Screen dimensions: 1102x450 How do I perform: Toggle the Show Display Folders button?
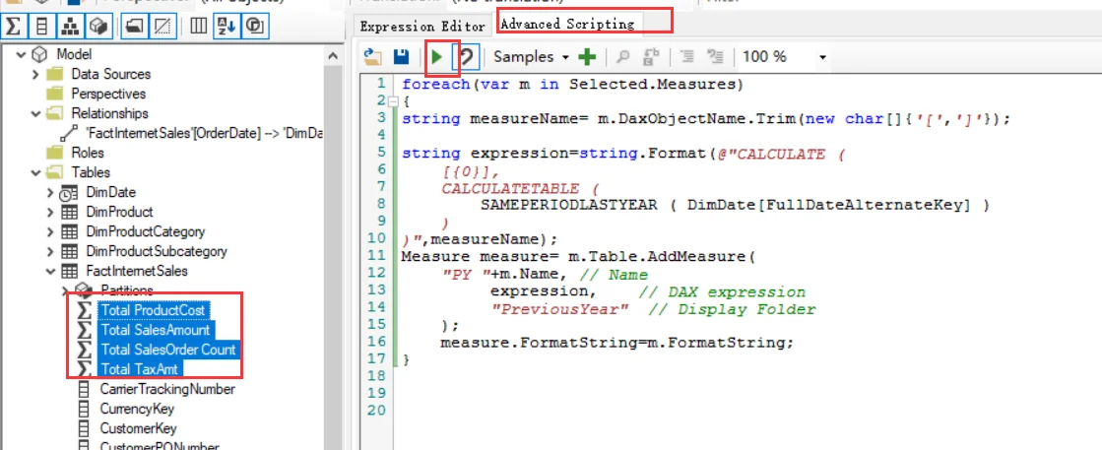click(x=134, y=27)
